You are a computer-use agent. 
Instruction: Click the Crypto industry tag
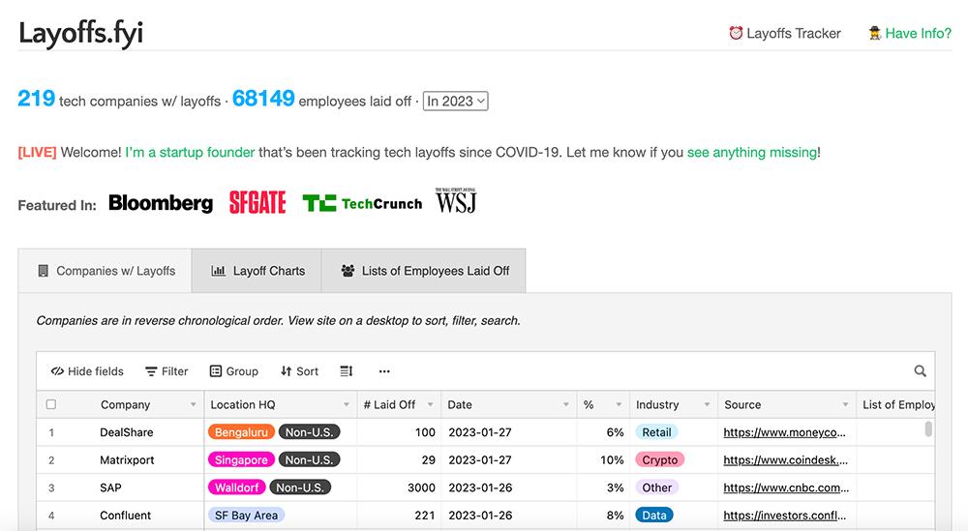coord(659,460)
